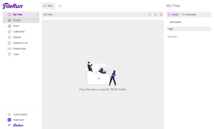The height and width of the screenshot is (129, 214).
Task: Click the Superuser avatar icon
Action: (9, 120)
